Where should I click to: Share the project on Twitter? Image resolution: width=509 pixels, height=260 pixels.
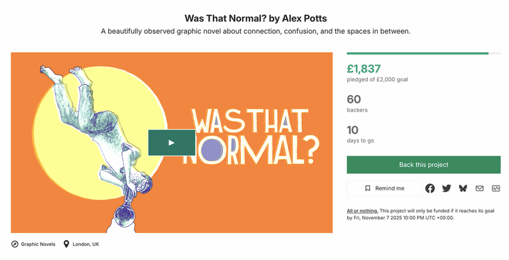coord(446,189)
